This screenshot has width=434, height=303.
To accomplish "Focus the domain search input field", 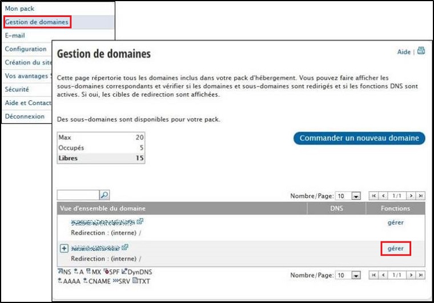I will click(78, 195).
